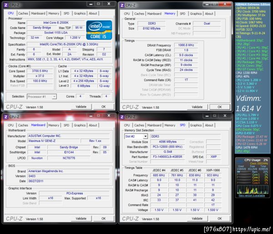Select SPD tab in the Memory window

182,14
